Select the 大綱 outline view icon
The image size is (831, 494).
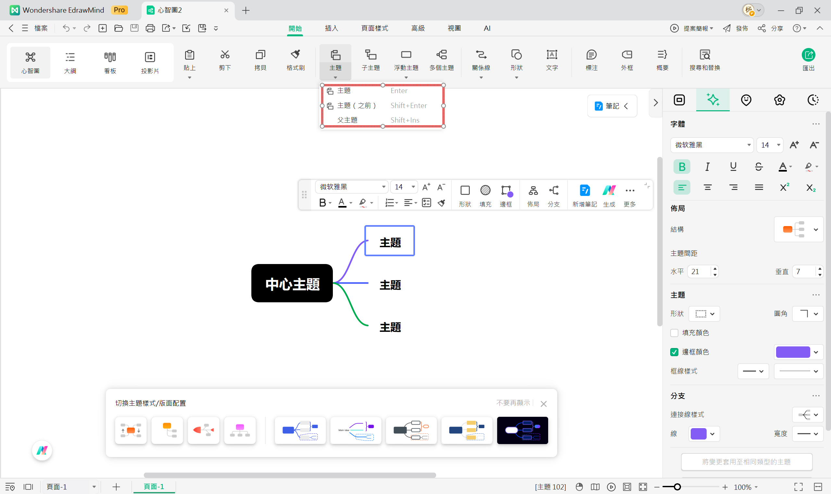tap(70, 62)
